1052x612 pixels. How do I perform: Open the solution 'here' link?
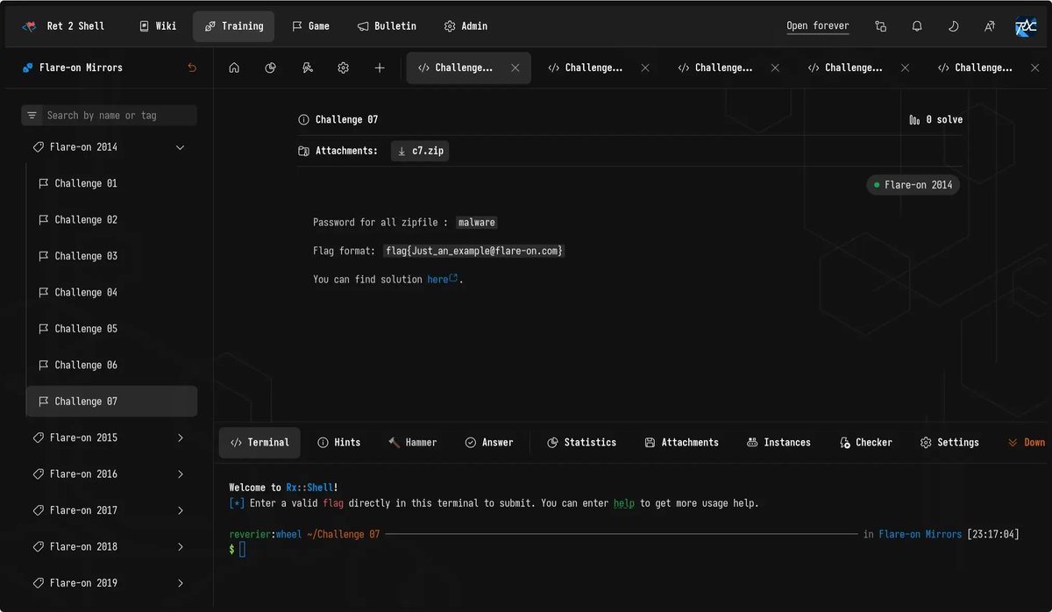pos(442,279)
